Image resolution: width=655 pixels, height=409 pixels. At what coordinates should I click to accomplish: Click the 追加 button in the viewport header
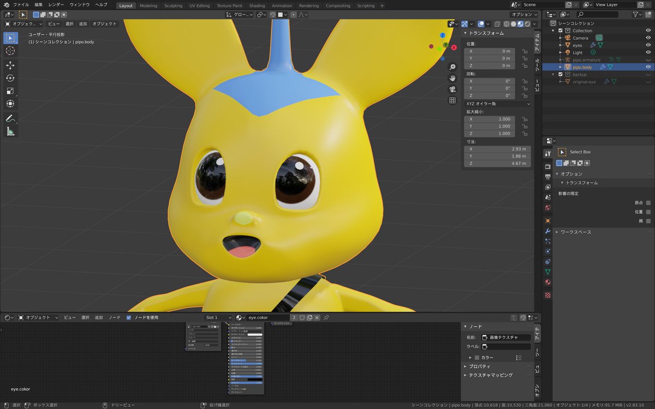click(83, 24)
